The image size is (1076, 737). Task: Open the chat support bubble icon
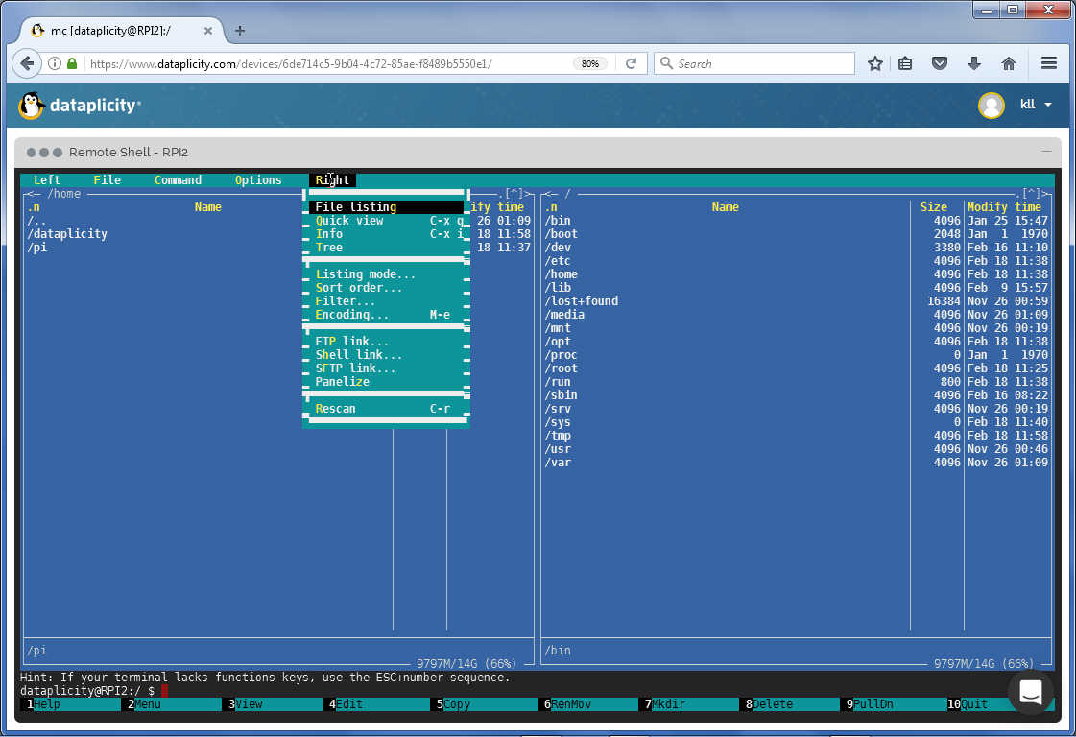(x=1030, y=692)
